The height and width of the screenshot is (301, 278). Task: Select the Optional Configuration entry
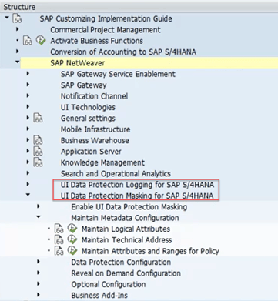pos(109,284)
